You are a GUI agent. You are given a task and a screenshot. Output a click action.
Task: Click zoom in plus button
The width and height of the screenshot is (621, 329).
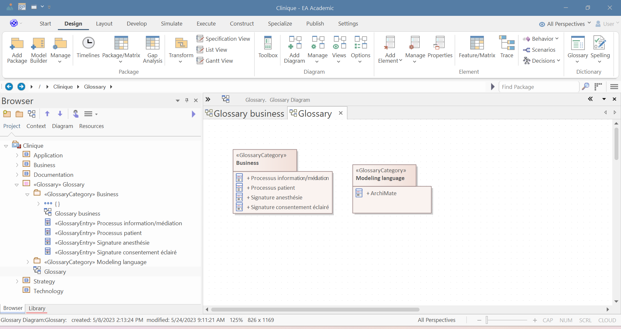tap(535, 320)
